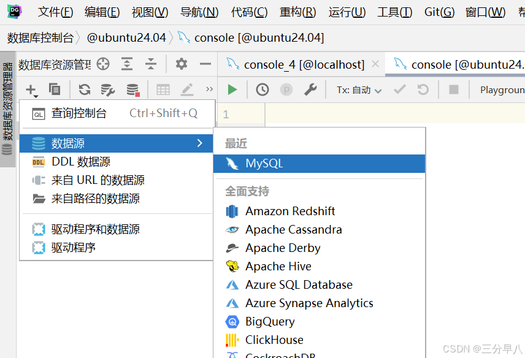Click the edit source pencil icon
The image size is (525, 358).
click(x=187, y=89)
